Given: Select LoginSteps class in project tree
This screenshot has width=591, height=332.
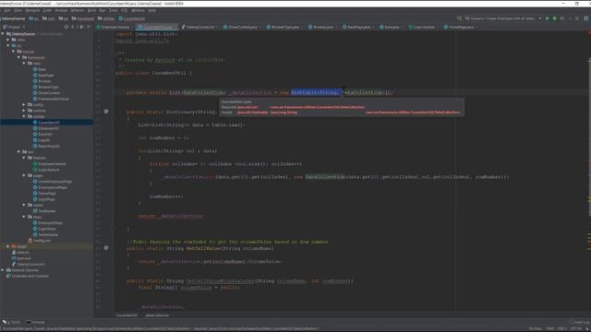Looking at the screenshot, I should coord(44,229).
